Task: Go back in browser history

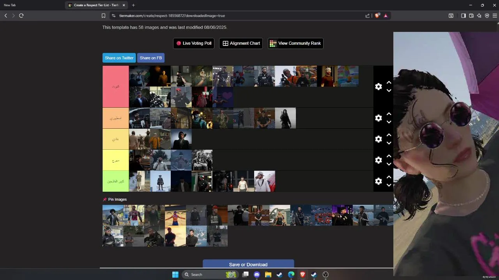Action: [x=6, y=16]
